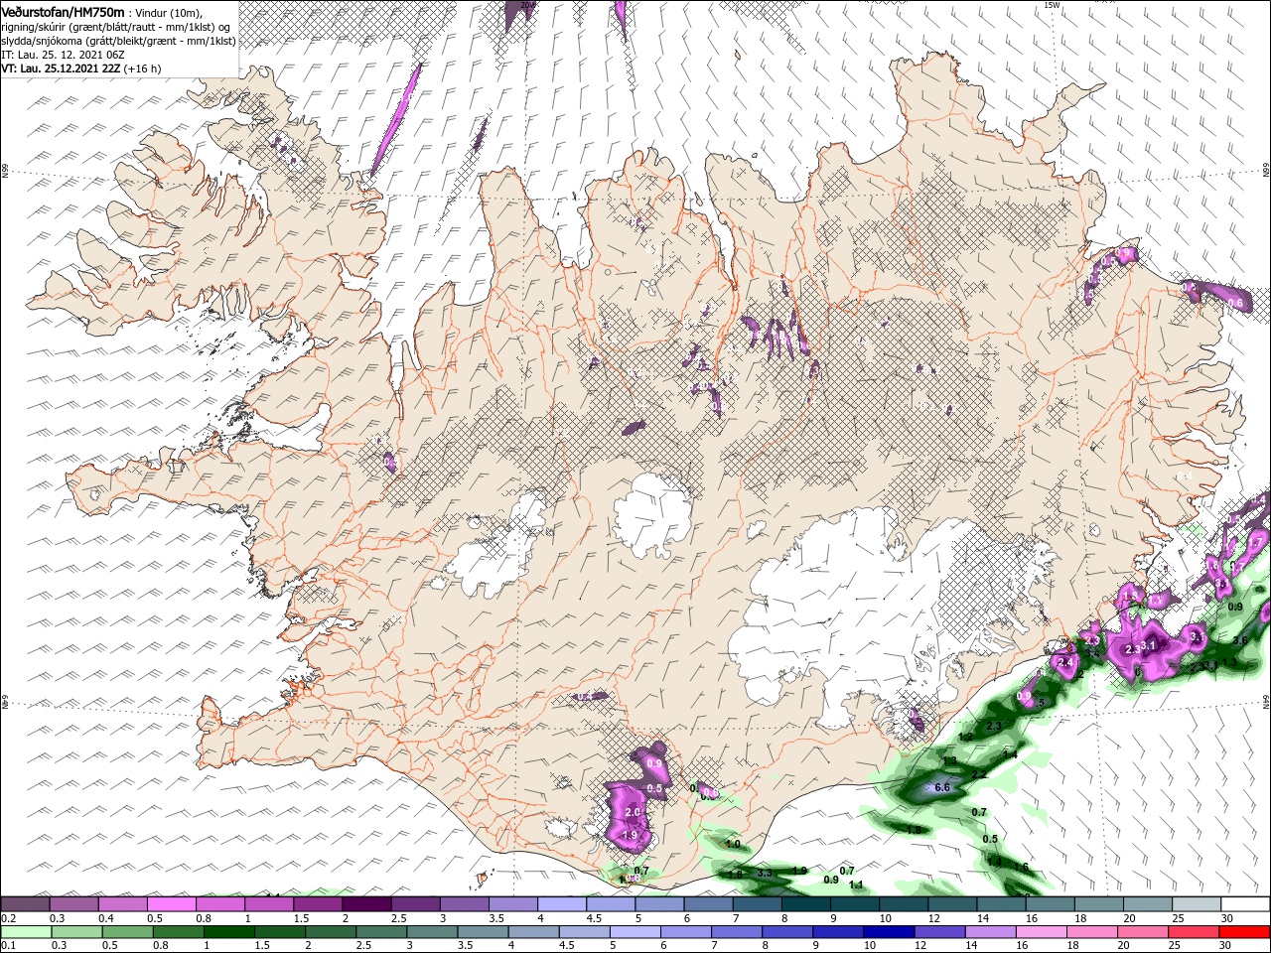
Task: Click the '3.6' precipitation value near east coast
Action: [1239, 641]
